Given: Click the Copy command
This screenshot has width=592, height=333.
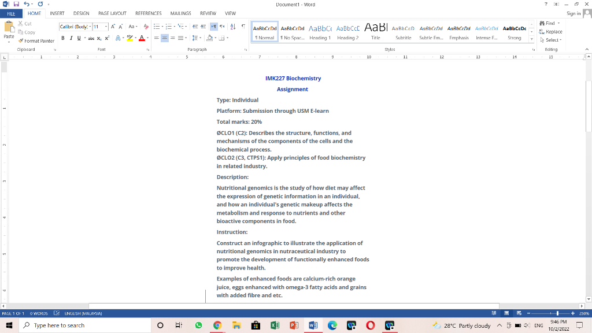Looking at the screenshot, I should tap(27, 32).
